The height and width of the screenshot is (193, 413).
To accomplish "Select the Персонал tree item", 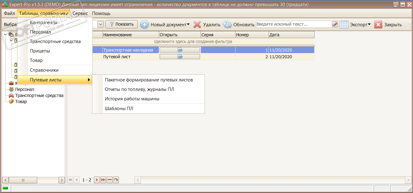I will coord(24,89).
